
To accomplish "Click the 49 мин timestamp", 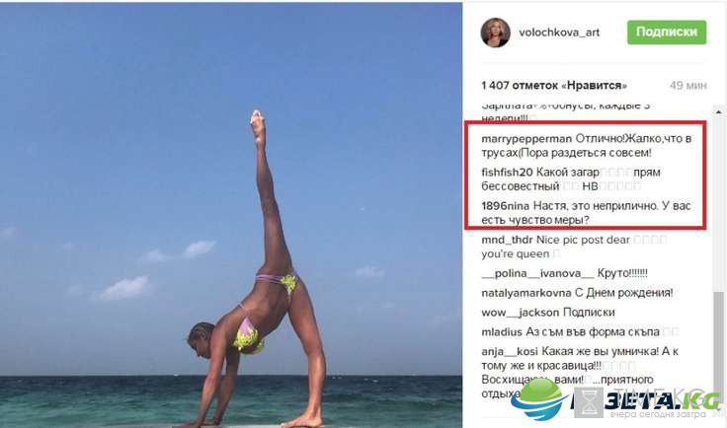I will pyautogui.click(x=688, y=86).
